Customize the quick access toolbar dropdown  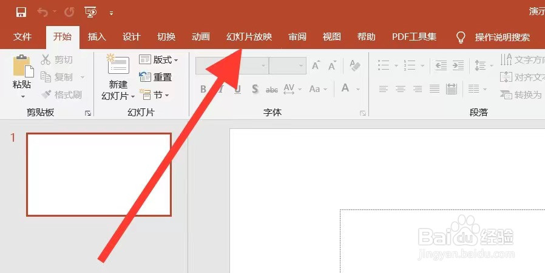pyautogui.click(x=111, y=13)
